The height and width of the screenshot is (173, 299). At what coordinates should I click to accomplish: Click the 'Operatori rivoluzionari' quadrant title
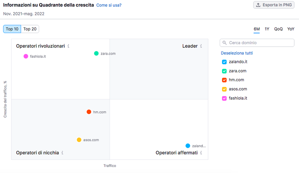(x=40, y=46)
